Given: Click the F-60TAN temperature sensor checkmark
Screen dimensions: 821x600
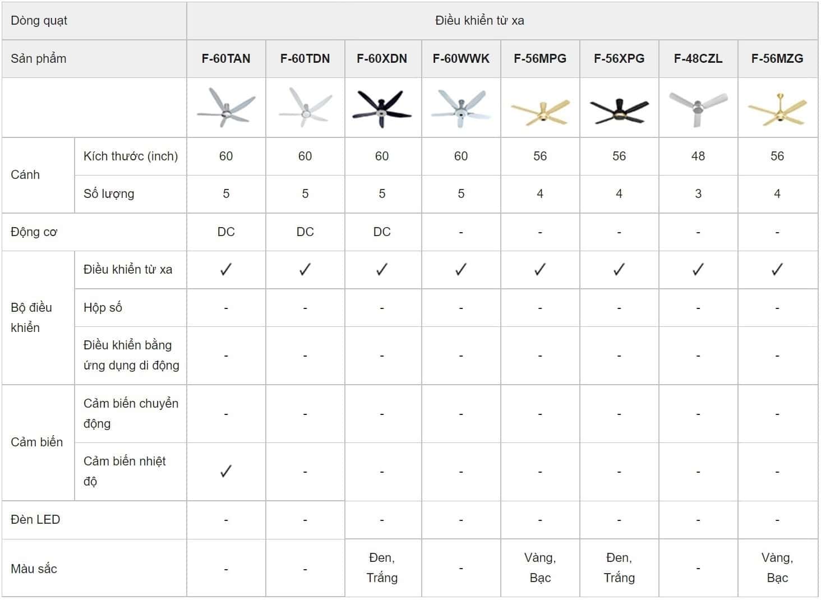Looking at the screenshot, I should point(226,472).
